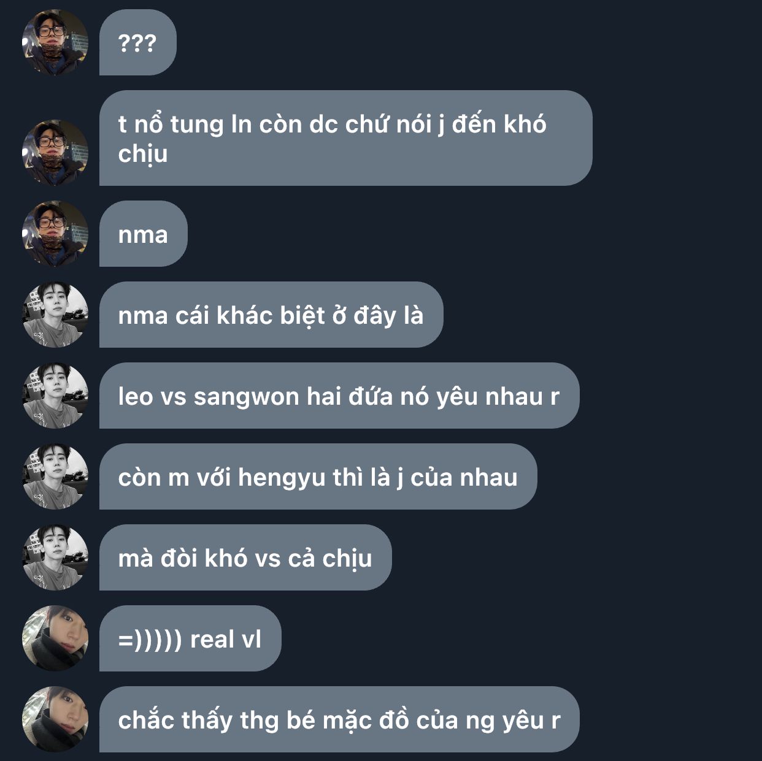Click avatar beside the '???' message

pos(55,42)
